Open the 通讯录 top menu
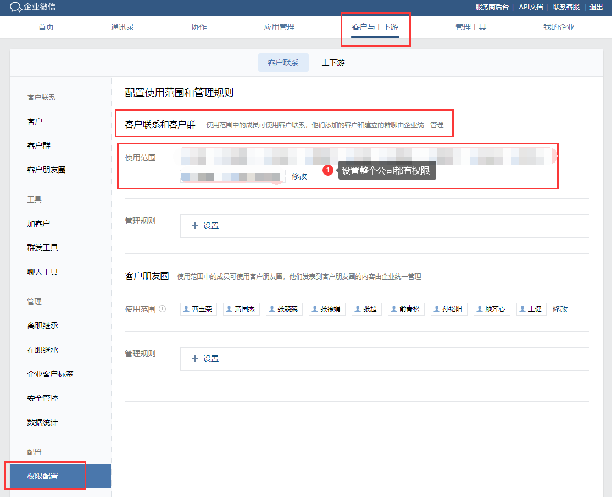Viewport: 612px width, 497px height. click(123, 27)
